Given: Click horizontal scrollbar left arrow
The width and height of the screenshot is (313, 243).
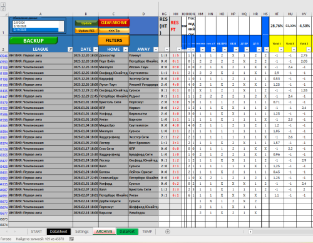Looking at the screenshot, I should (x=250, y=232).
